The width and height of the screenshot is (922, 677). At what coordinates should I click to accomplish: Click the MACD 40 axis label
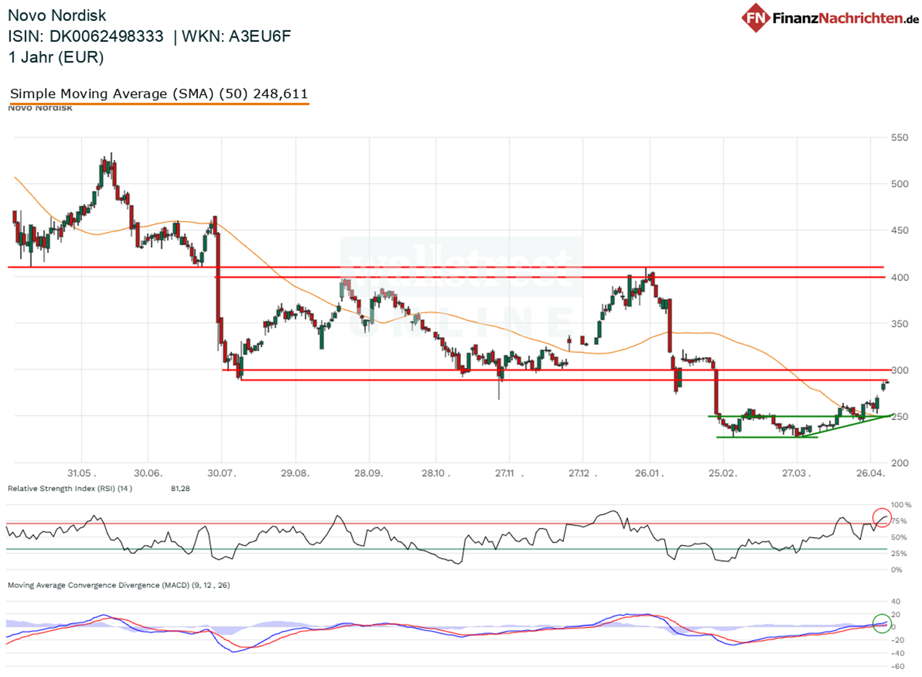pyautogui.click(x=896, y=601)
